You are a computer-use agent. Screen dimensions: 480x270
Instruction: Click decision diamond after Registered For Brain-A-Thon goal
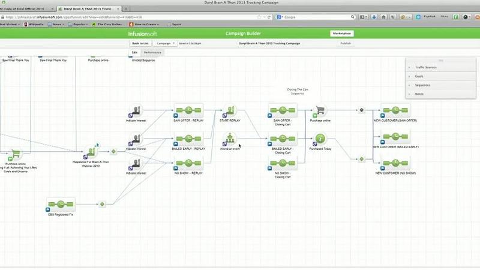click(113, 151)
